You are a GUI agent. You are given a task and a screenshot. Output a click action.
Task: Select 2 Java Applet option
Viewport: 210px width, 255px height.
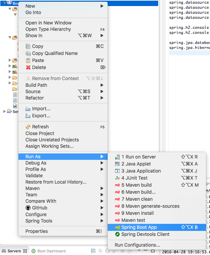coord(157,164)
